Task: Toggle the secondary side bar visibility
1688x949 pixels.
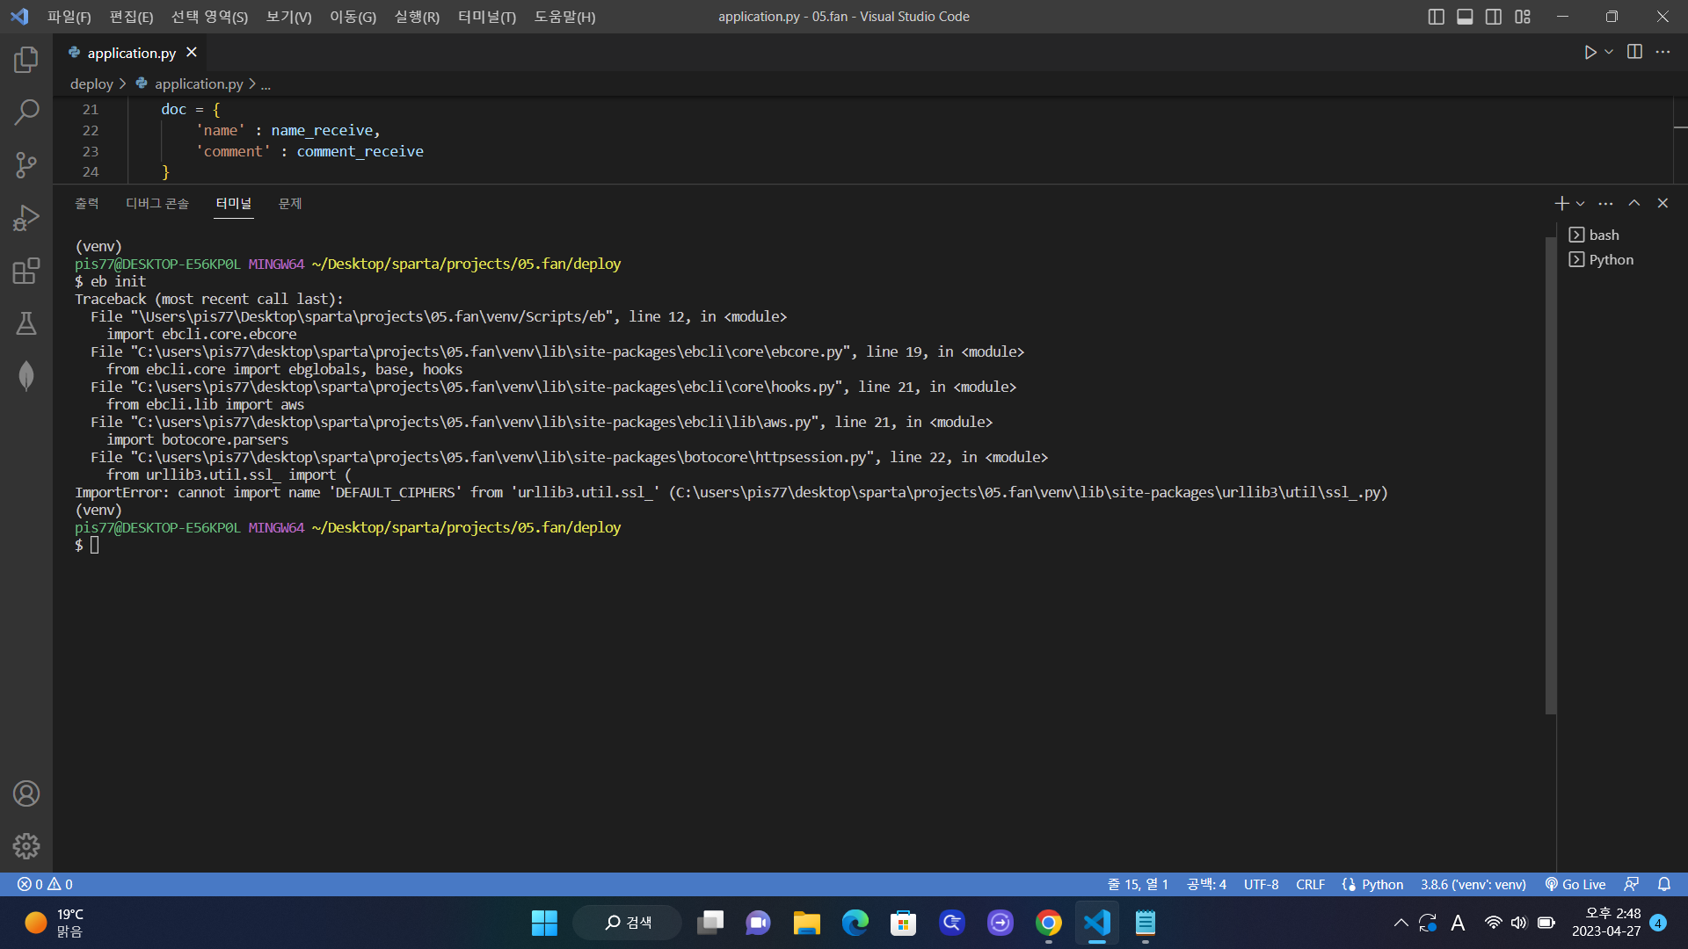Action: click(x=1494, y=17)
